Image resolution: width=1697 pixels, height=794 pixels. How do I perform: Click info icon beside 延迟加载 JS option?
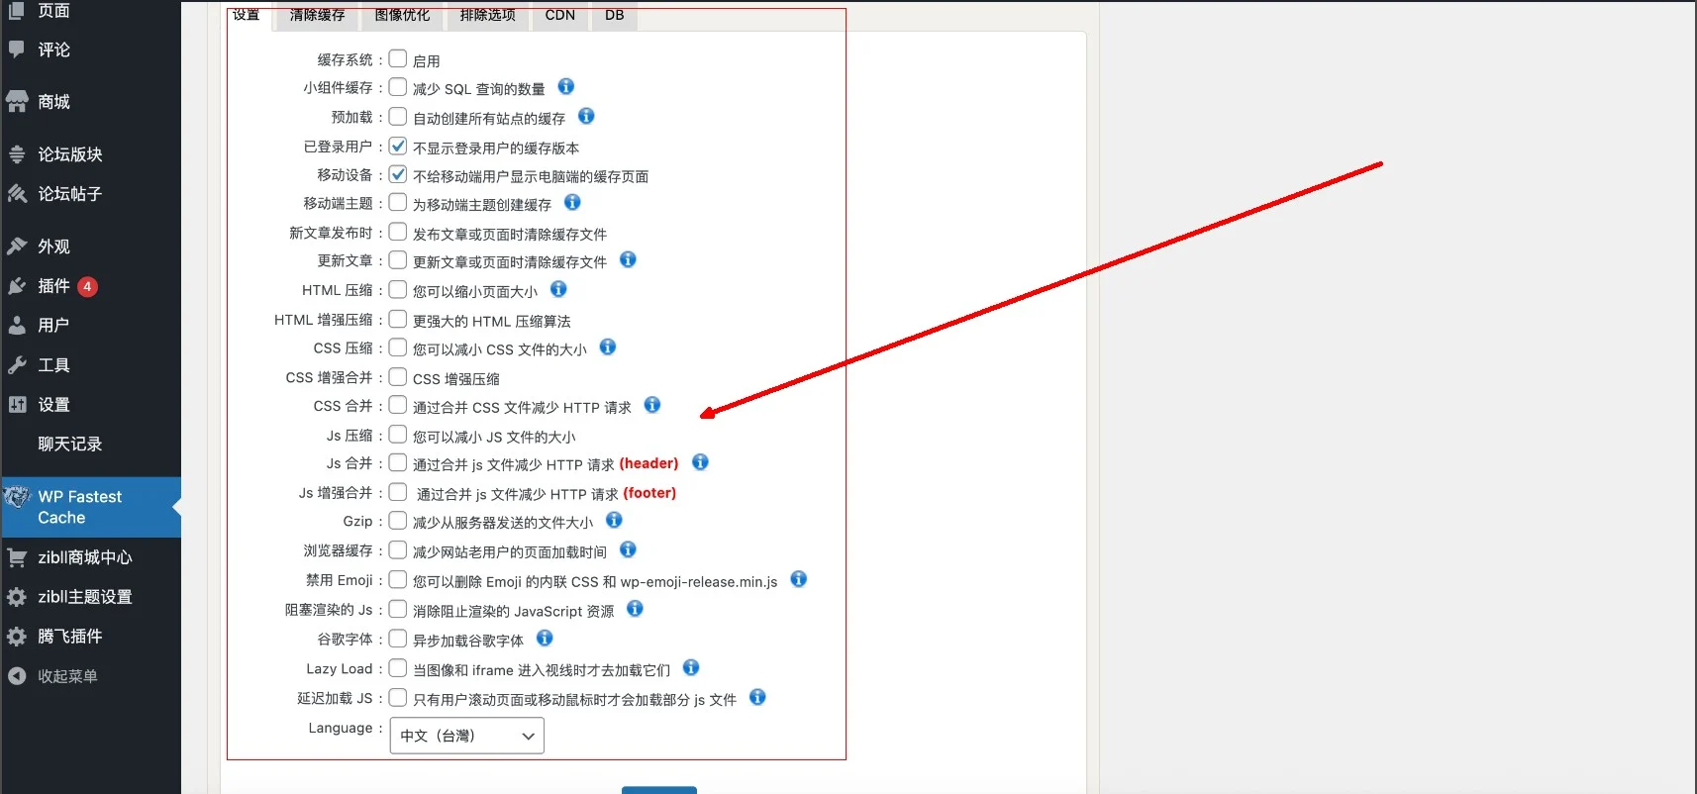(x=757, y=697)
